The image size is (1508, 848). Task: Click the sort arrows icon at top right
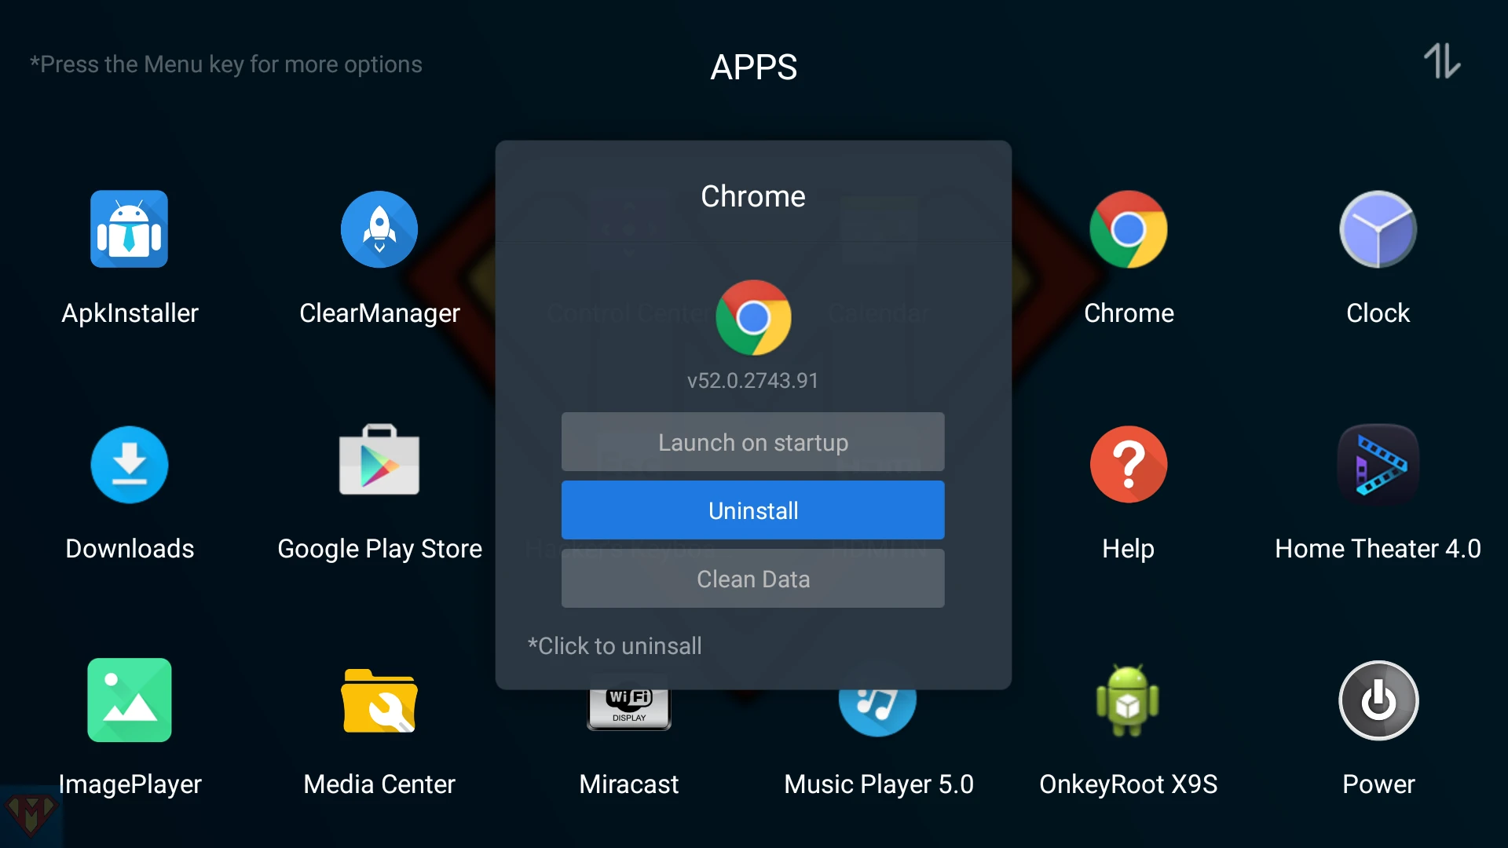click(1442, 61)
